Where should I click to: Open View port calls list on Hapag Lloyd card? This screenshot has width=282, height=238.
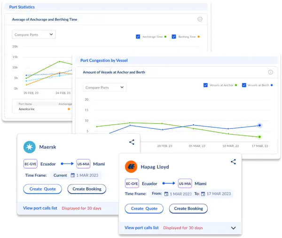[x=141, y=228]
